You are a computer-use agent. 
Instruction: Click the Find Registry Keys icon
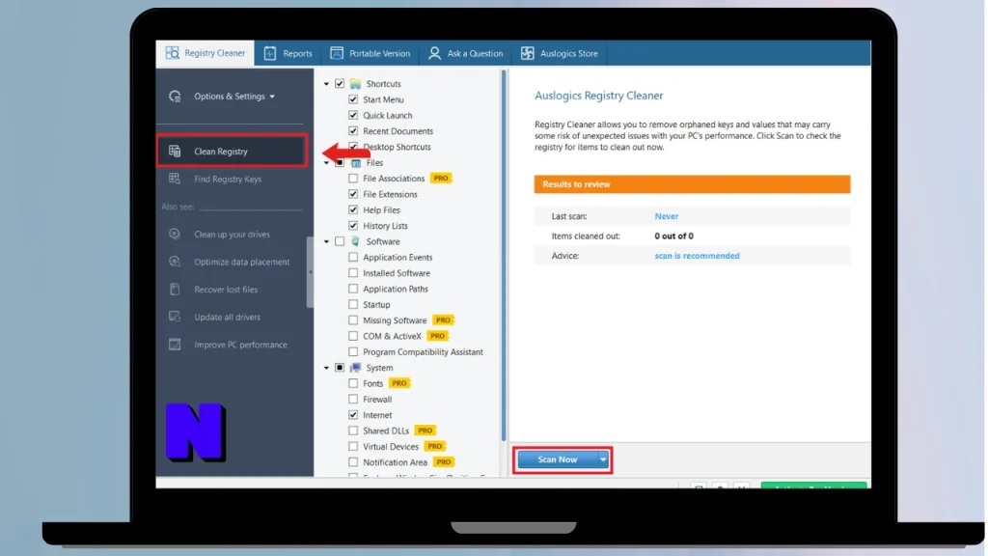point(175,179)
